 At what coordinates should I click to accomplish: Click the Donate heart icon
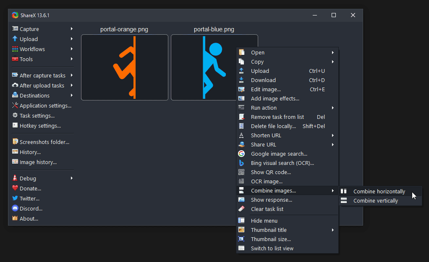(x=15, y=188)
